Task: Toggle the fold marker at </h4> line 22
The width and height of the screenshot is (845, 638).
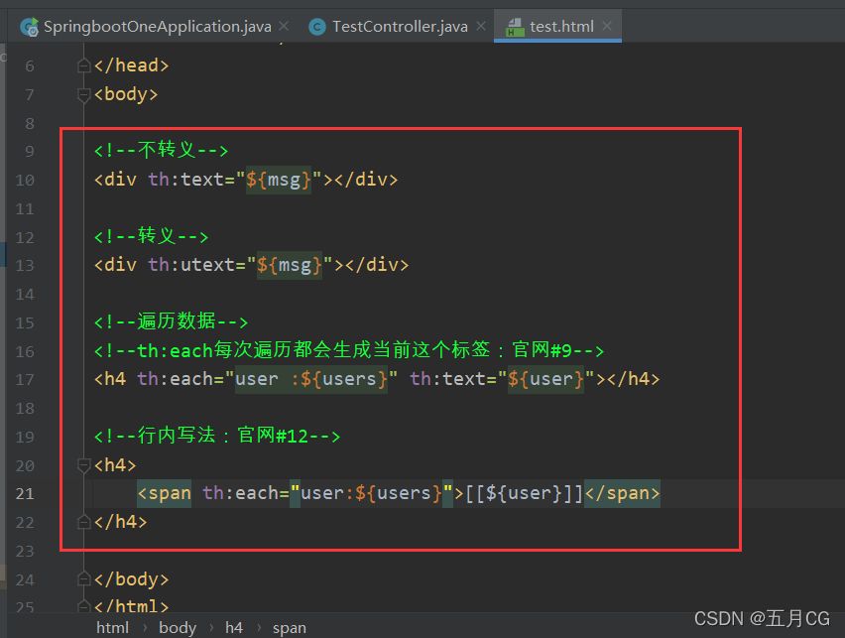Action: [83, 522]
